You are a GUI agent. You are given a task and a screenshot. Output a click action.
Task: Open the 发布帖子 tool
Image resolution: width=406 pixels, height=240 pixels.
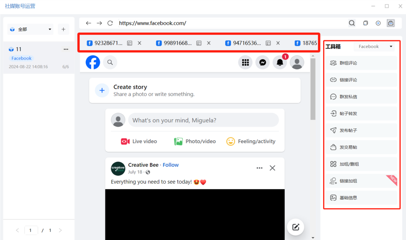361,130
